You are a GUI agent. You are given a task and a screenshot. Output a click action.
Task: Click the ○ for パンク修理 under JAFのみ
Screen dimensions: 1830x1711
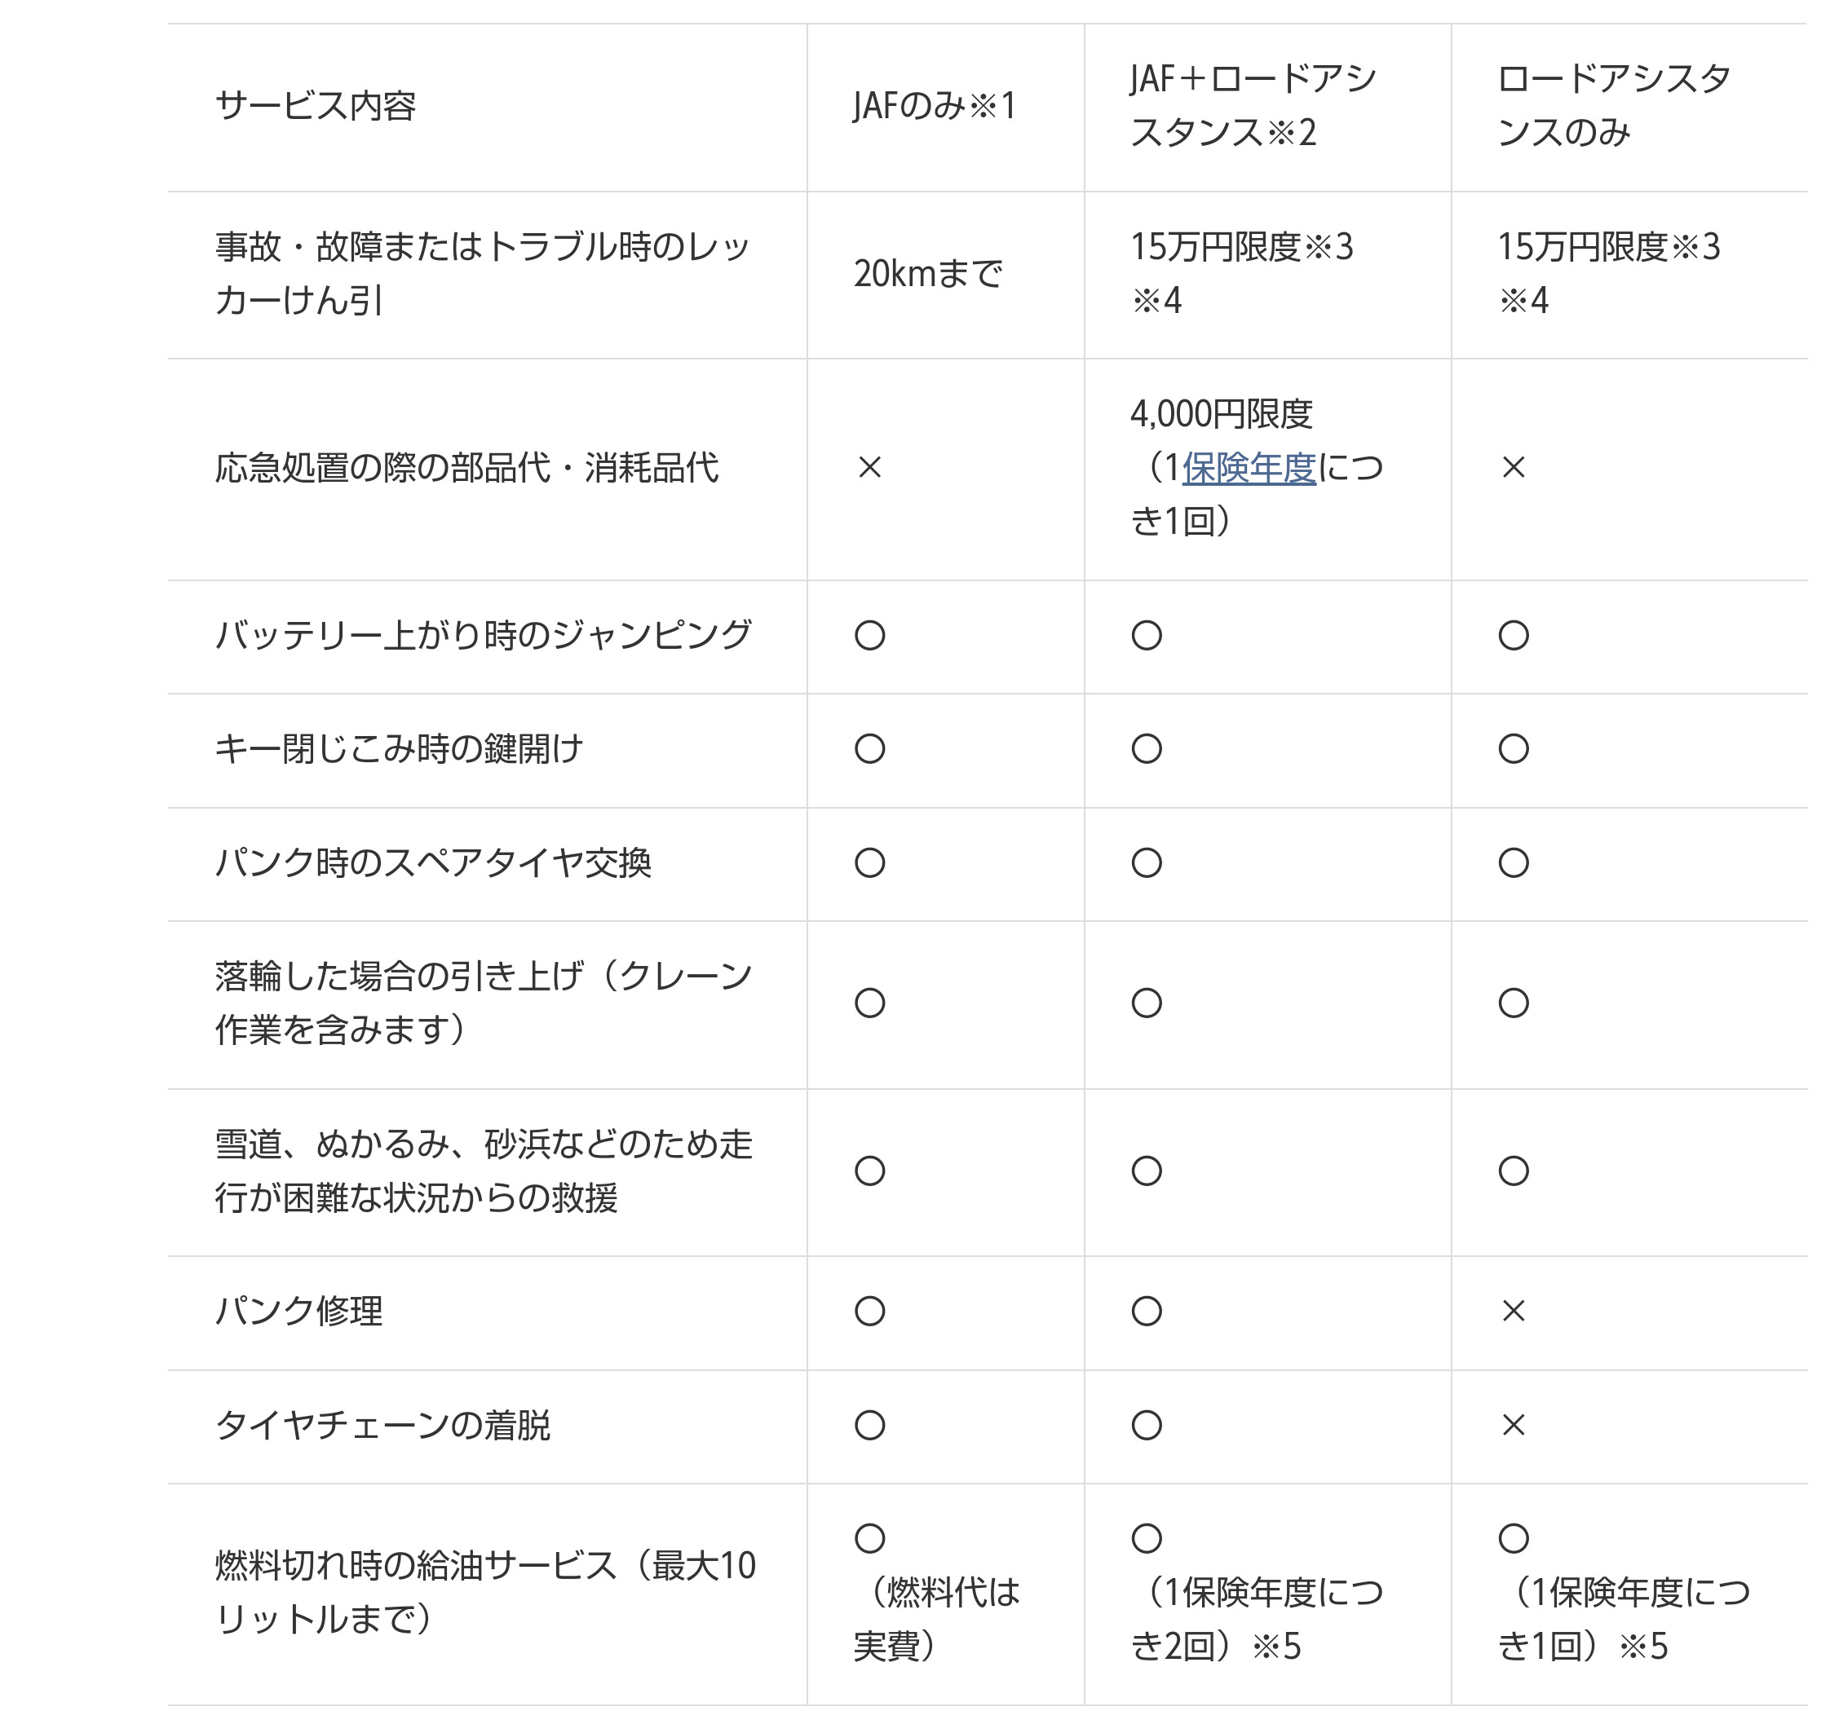pyautogui.click(x=869, y=1311)
